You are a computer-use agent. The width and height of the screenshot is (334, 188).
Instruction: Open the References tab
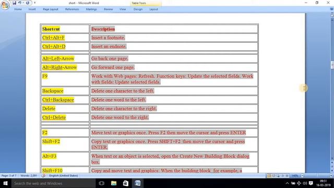72,9
